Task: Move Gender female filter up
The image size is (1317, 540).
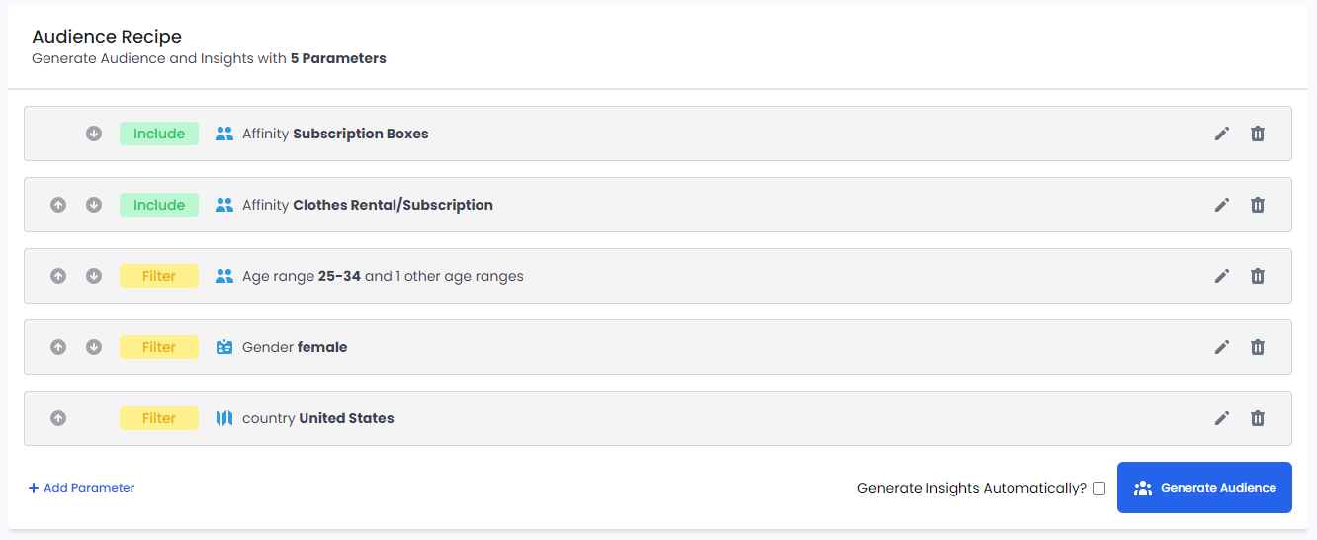Action: 58,347
